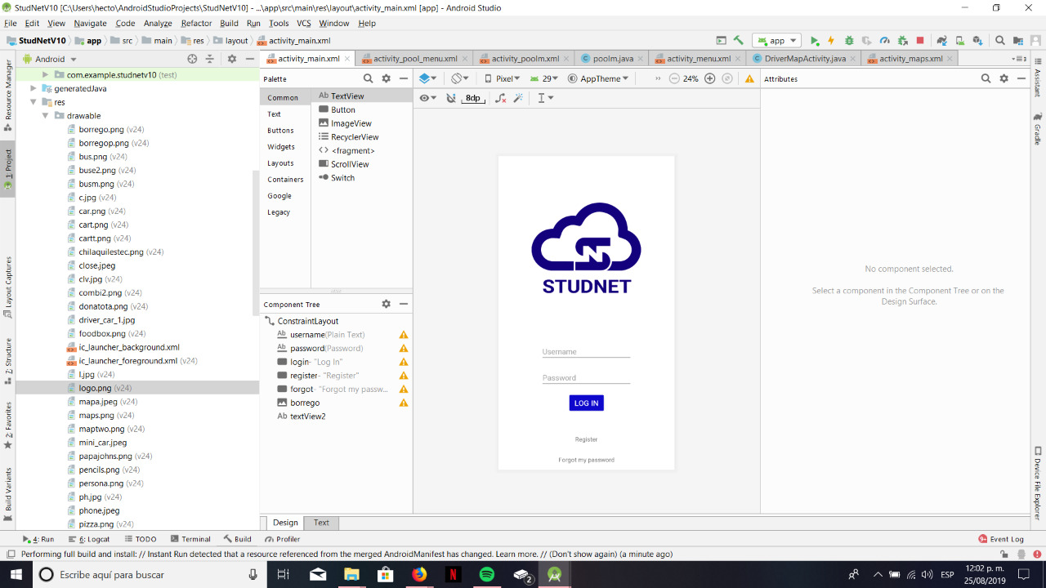Collapse the drawable folder
The width and height of the screenshot is (1046, 588).
click(x=47, y=116)
